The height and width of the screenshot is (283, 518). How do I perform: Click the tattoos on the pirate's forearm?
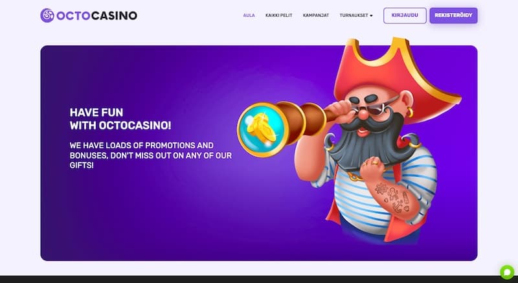(392, 197)
